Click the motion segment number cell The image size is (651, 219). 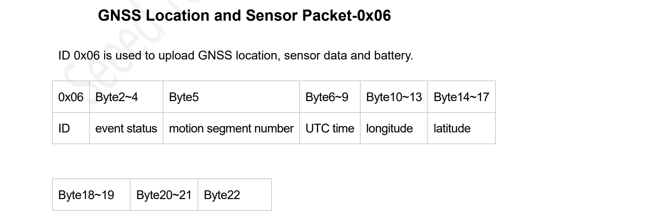point(231,128)
